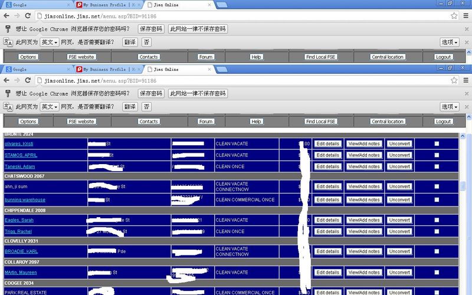Go back in the upper browser window

pyautogui.click(x=6, y=16)
